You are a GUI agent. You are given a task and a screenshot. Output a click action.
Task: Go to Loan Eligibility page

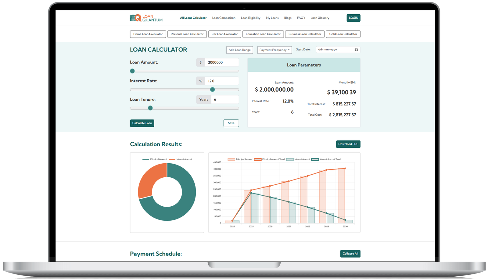(x=250, y=18)
